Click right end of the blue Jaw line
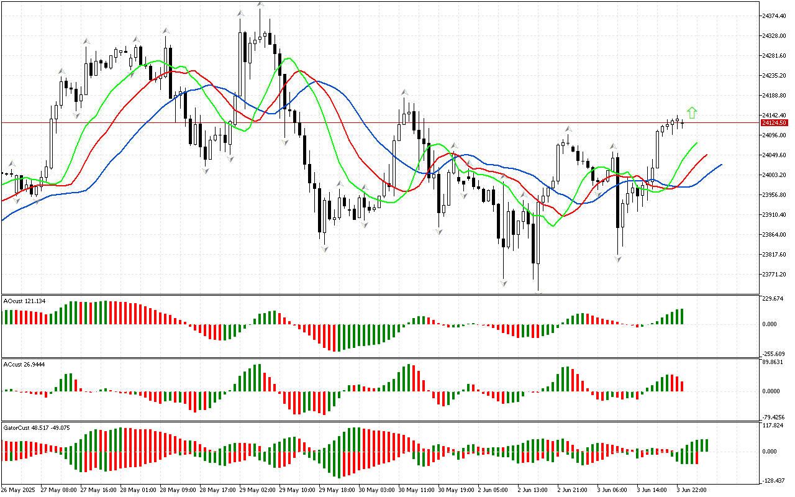 tap(721, 165)
